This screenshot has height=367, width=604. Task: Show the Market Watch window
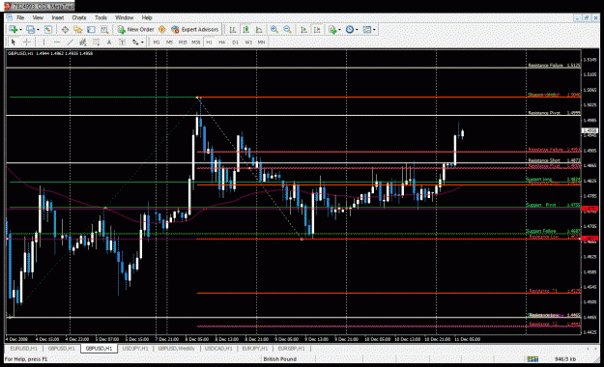pyautogui.click(x=48, y=30)
